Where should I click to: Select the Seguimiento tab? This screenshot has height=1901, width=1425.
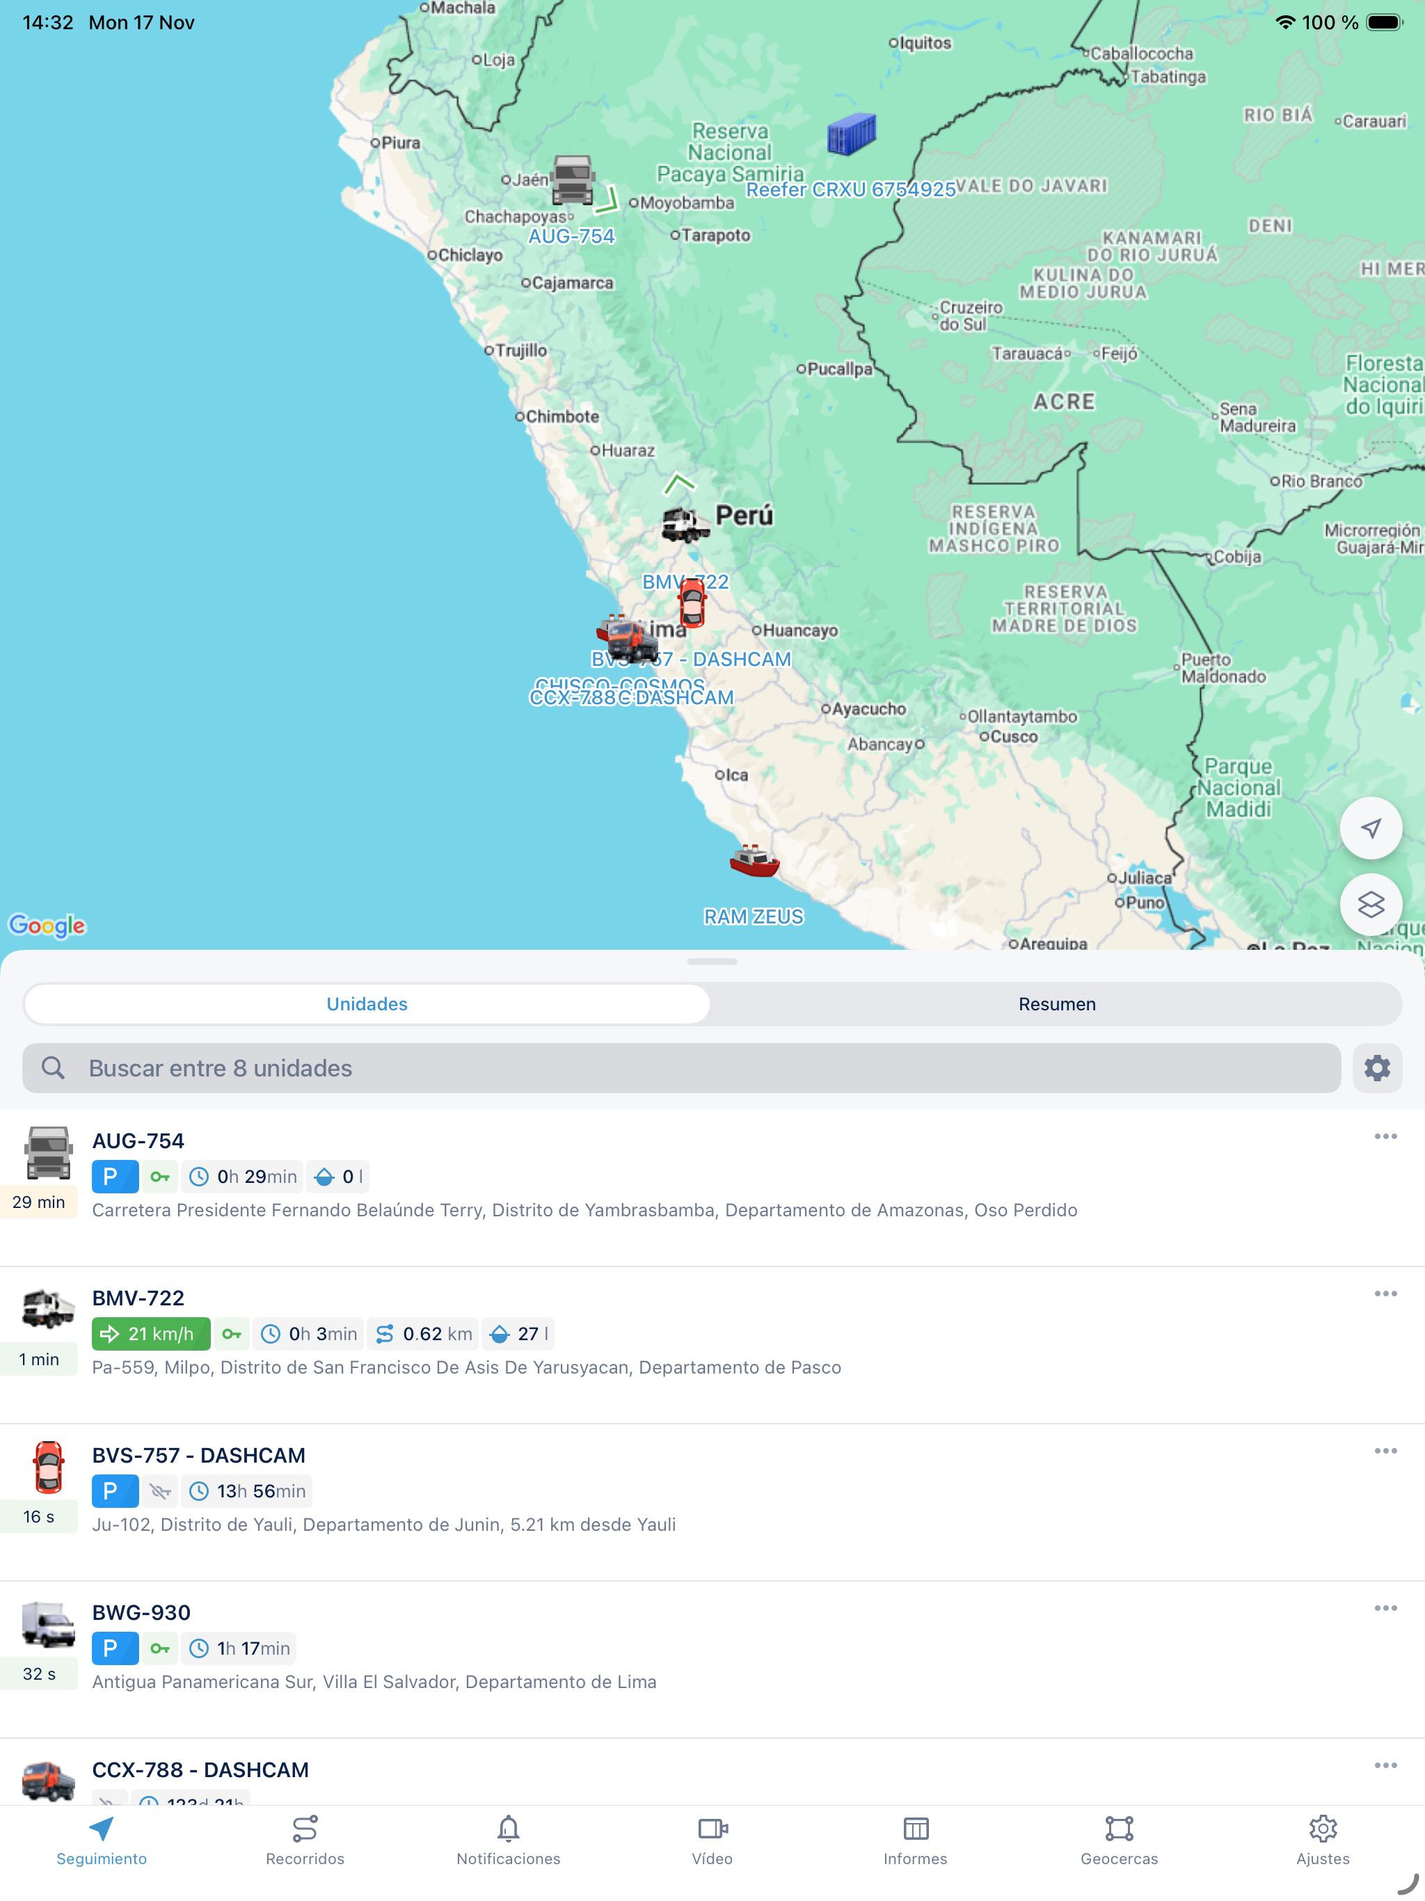(102, 1841)
